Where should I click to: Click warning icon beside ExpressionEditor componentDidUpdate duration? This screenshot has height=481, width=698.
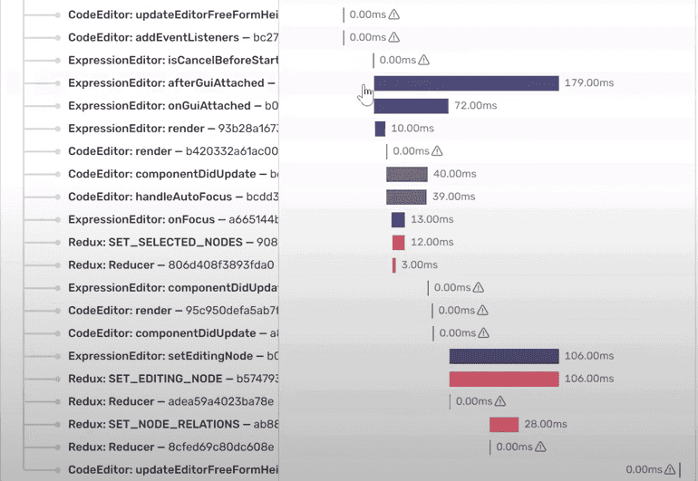tap(478, 288)
